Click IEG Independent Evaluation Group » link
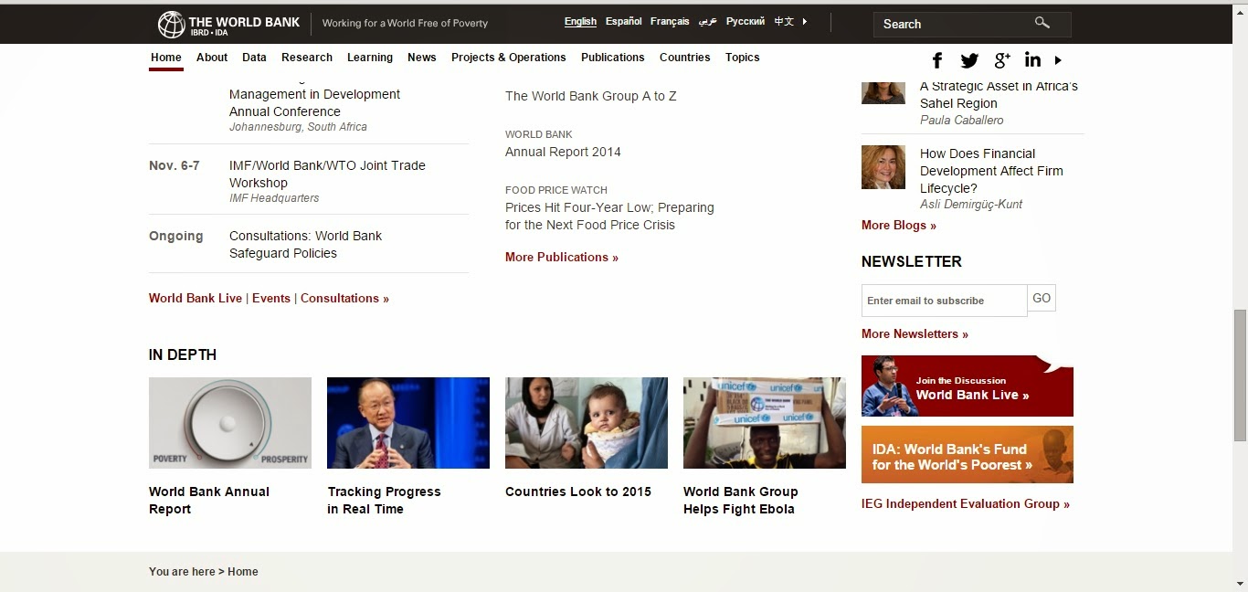1248x592 pixels. click(x=966, y=503)
